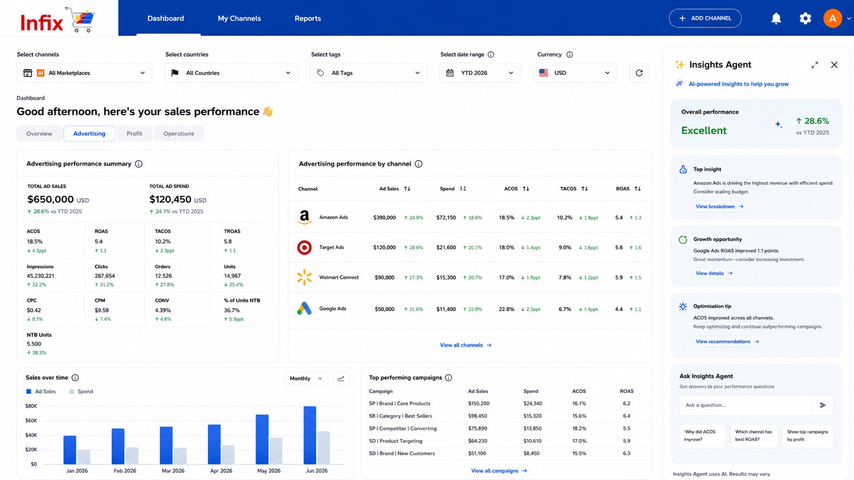The height and width of the screenshot is (480, 854).
Task: Click the Google Ads logo
Action: pyautogui.click(x=304, y=309)
